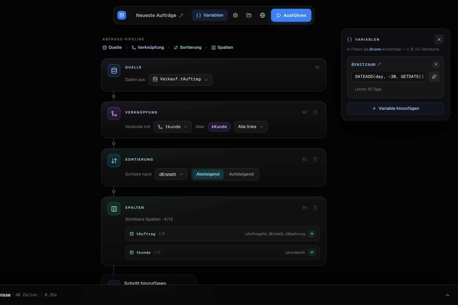Click the tkunde columns row
Screen dimensions: 458x305
coord(222,252)
